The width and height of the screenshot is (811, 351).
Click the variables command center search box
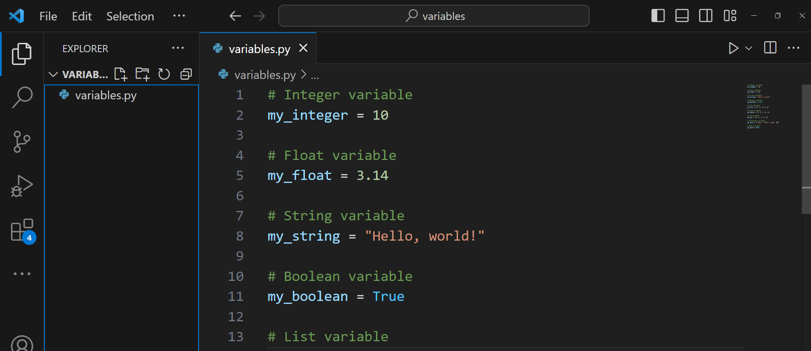(433, 16)
